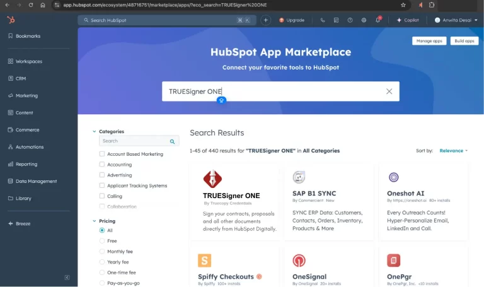
Task: Open Copilot from the top bar
Action: [x=408, y=20]
